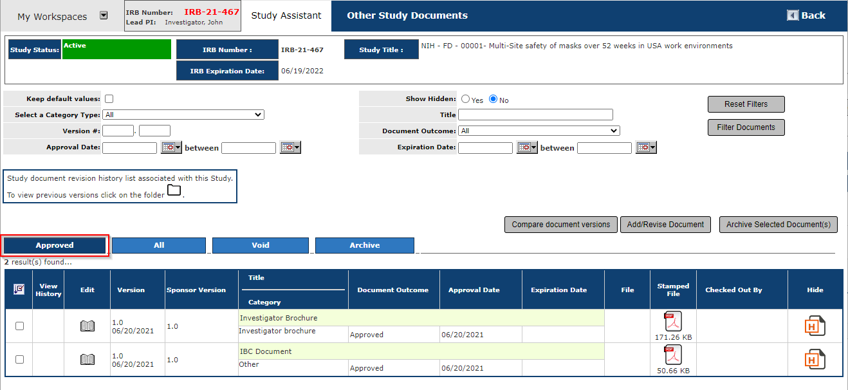The width and height of the screenshot is (848, 390).
Task: Click the Reset Filters button
Action: tap(746, 104)
